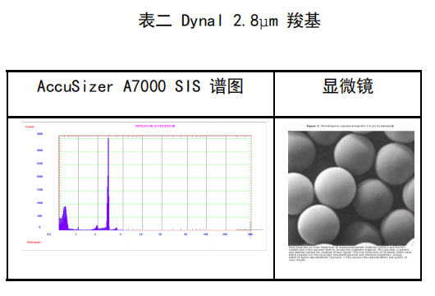The image size is (435, 296).
Task: Click the 1000 value on the y-axis
Action: point(39,203)
